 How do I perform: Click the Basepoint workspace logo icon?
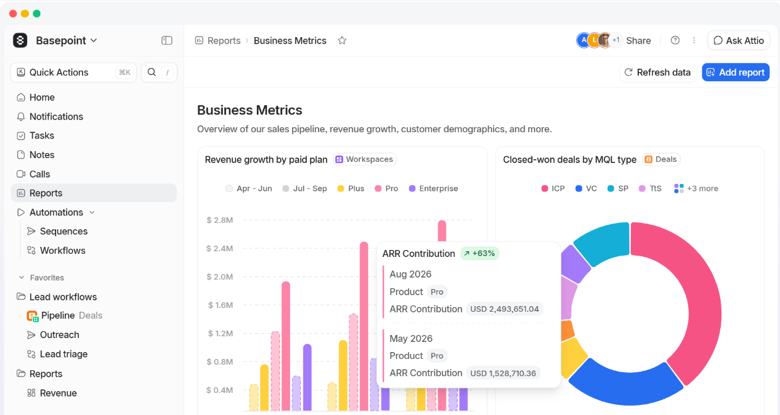pyautogui.click(x=20, y=40)
